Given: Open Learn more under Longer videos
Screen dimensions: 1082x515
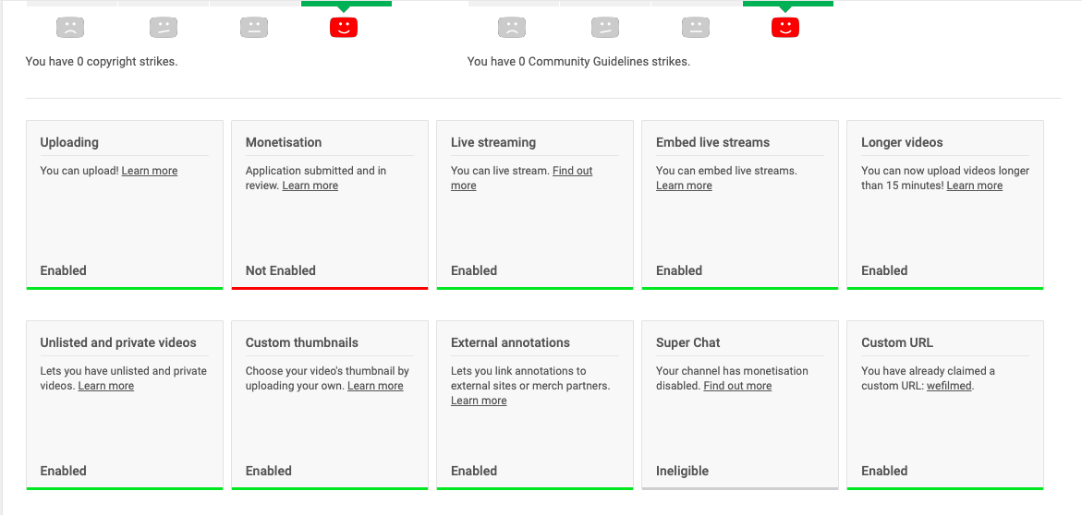Looking at the screenshot, I should click(x=974, y=186).
